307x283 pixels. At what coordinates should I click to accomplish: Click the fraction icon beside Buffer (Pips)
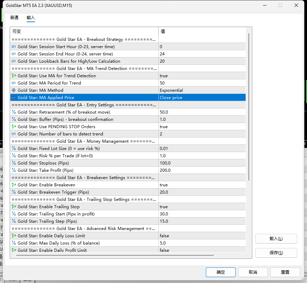tap(14, 120)
